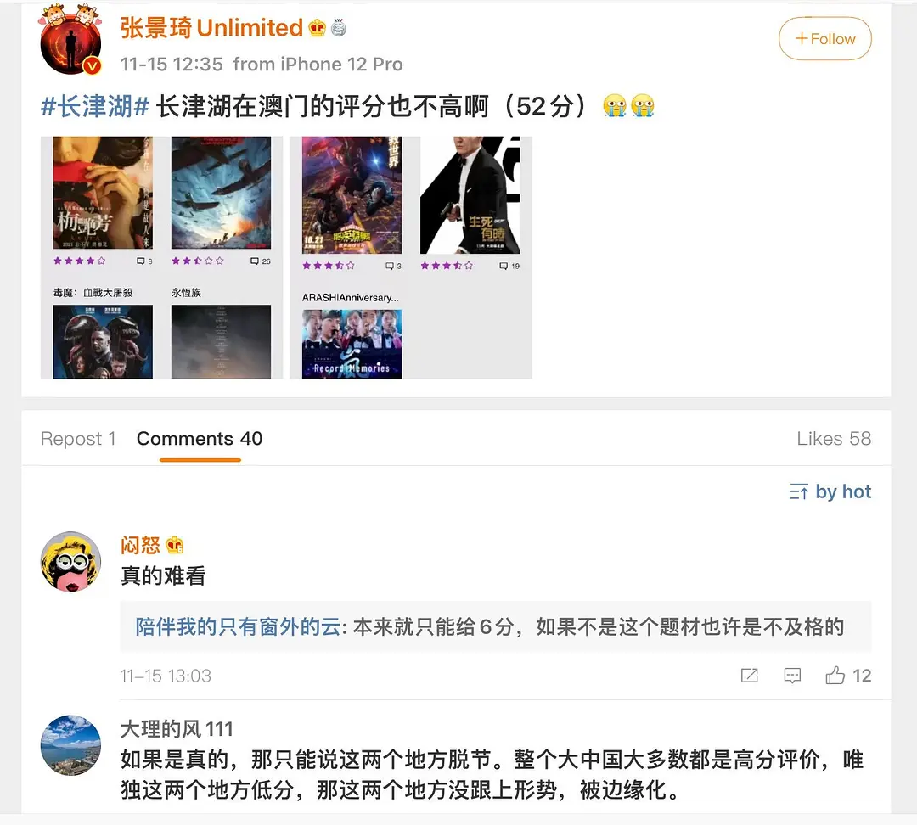Screen dimensions: 917x825
Task: Switch to the Likes 58 tab
Action: (834, 439)
